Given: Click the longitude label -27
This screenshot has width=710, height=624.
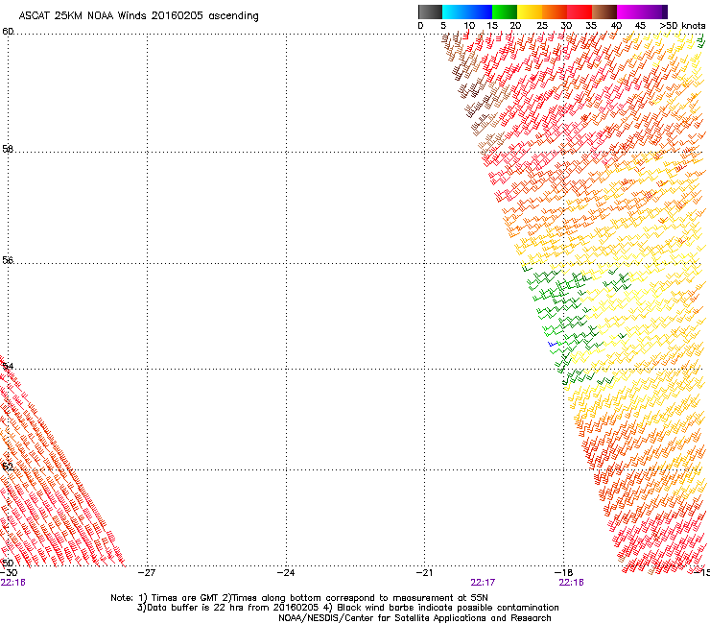Looking at the screenshot, I should point(147,573).
